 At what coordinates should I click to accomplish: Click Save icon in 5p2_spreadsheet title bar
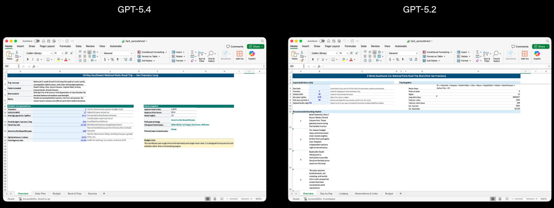tap(334, 41)
